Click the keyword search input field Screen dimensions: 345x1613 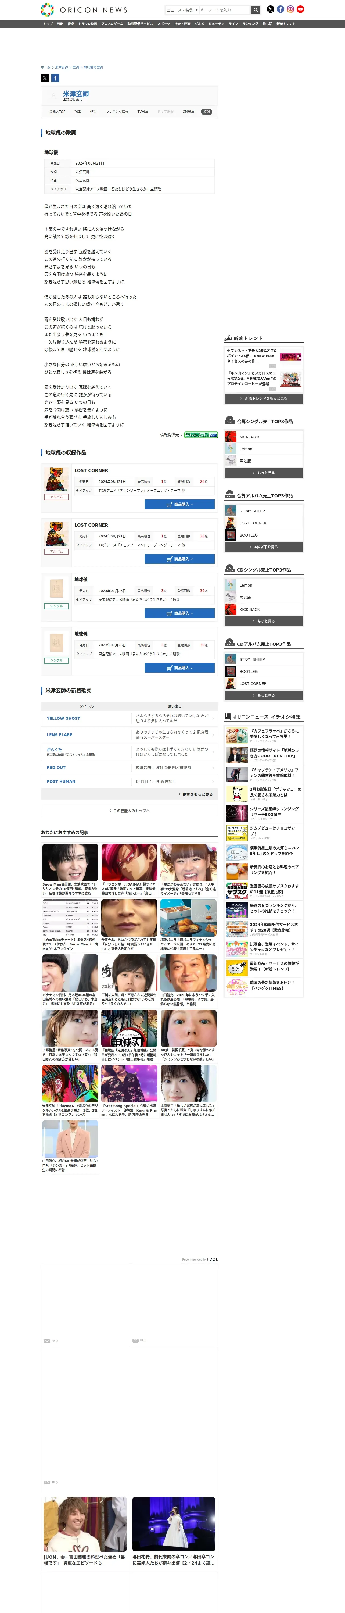[x=225, y=10]
